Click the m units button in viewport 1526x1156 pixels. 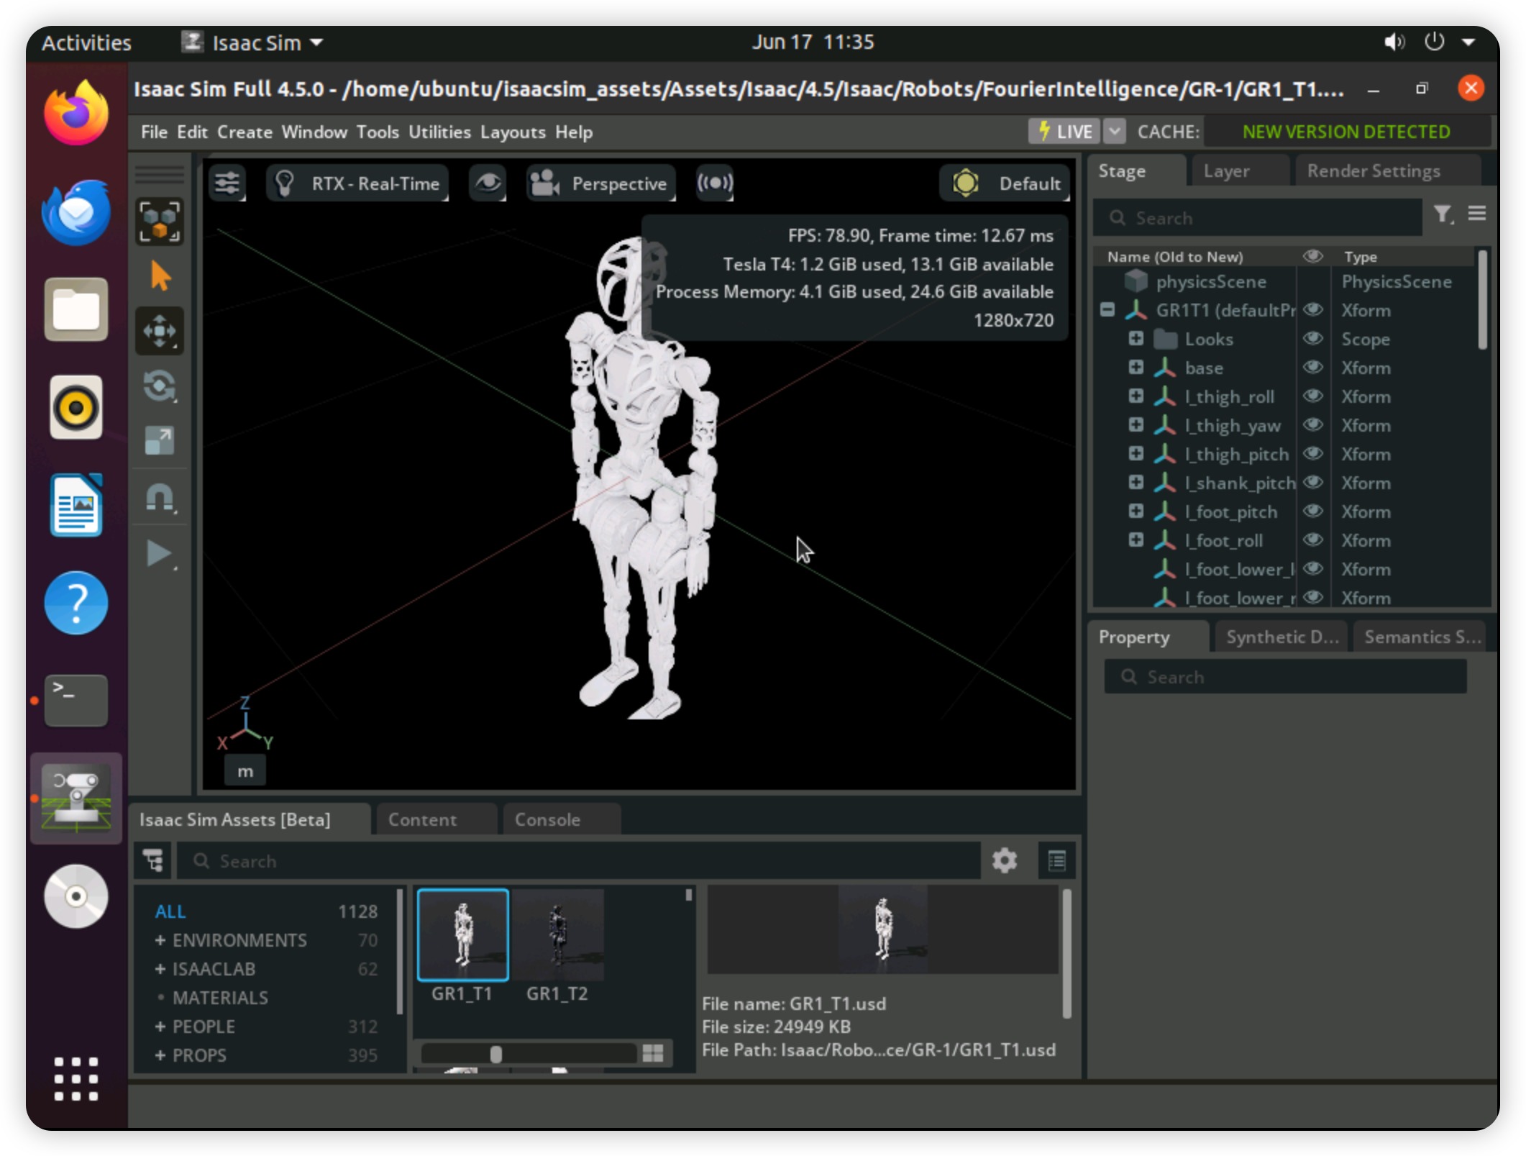tap(245, 772)
